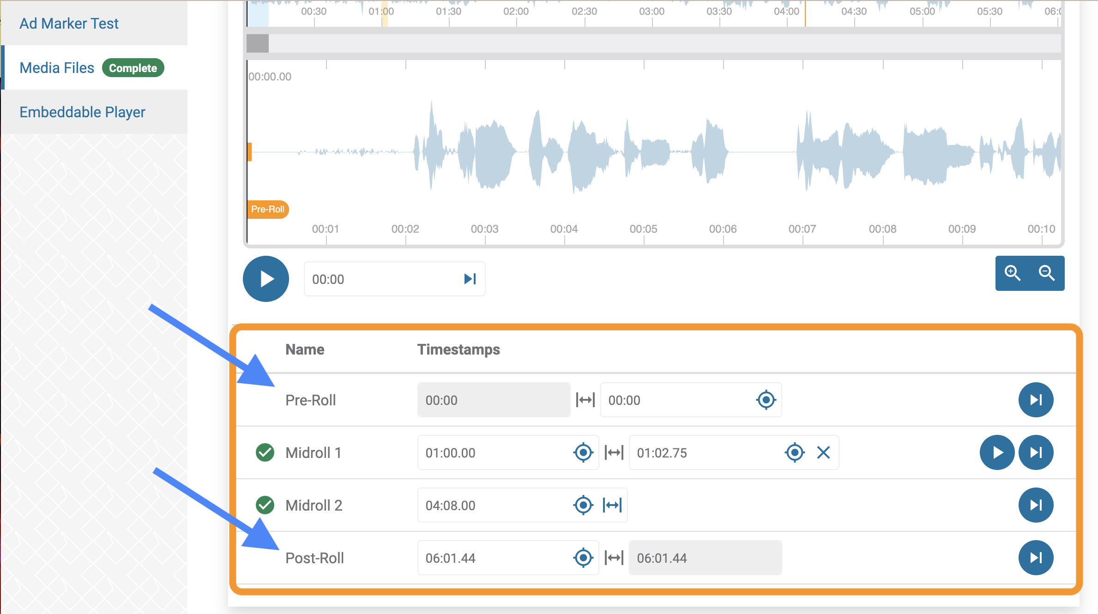Click the Midroll 2 row label

click(314, 505)
